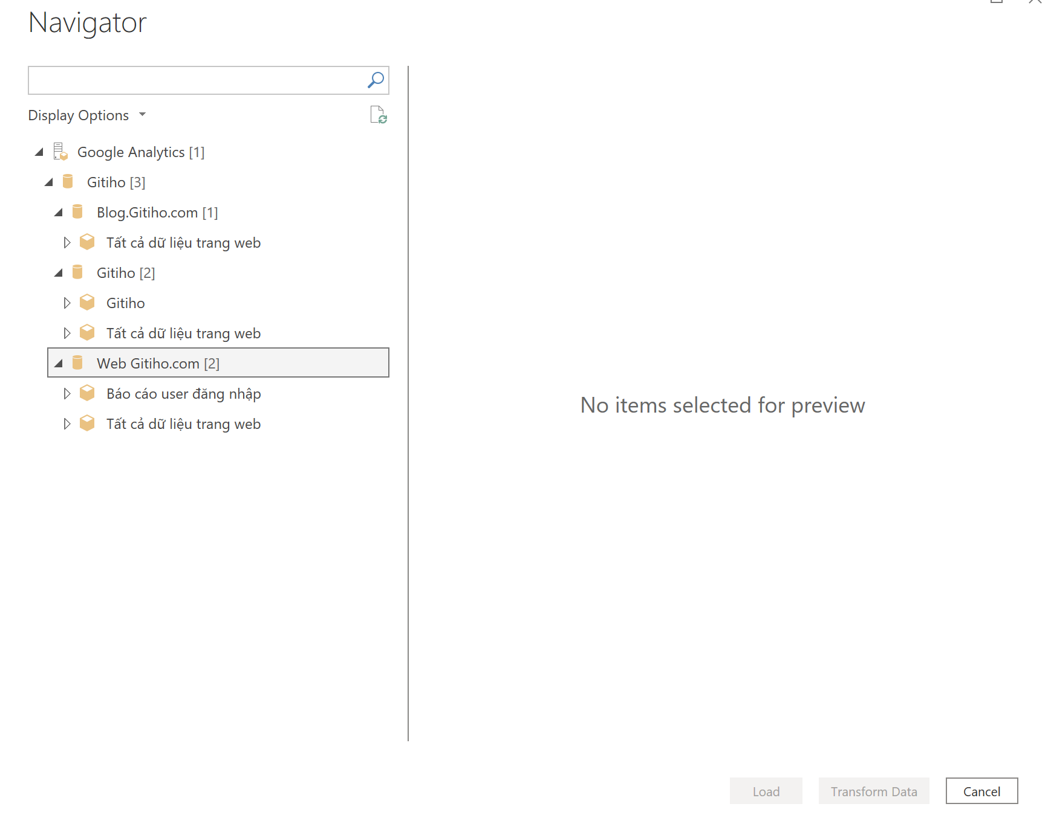Click the Transform Data button
The height and width of the screenshot is (824, 1048).
874,791
